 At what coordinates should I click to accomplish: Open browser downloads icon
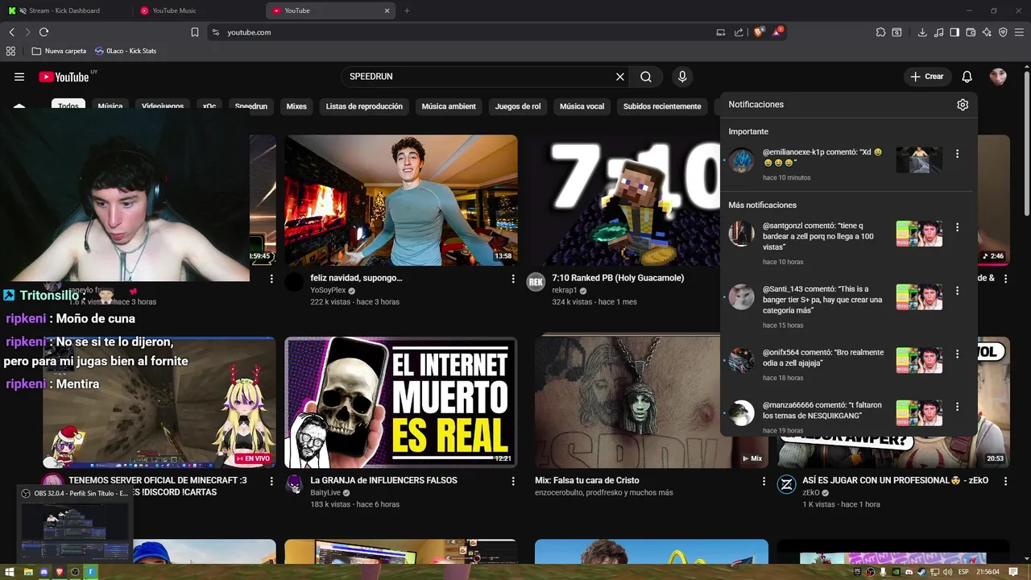(922, 32)
